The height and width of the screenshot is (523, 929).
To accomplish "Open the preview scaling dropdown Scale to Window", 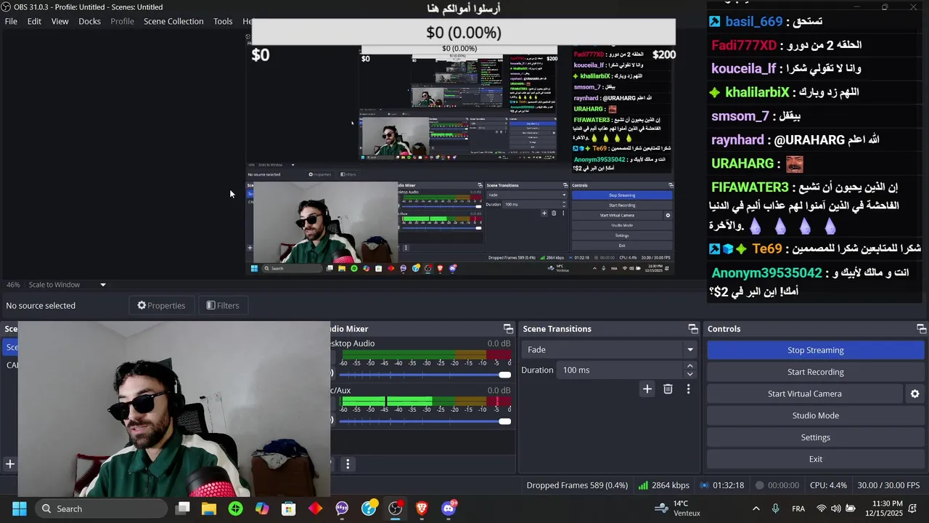I will pyautogui.click(x=67, y=285).
